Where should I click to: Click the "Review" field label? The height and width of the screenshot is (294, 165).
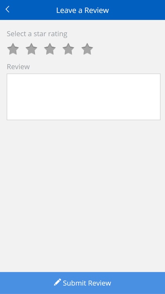click(x=18, y=67)
